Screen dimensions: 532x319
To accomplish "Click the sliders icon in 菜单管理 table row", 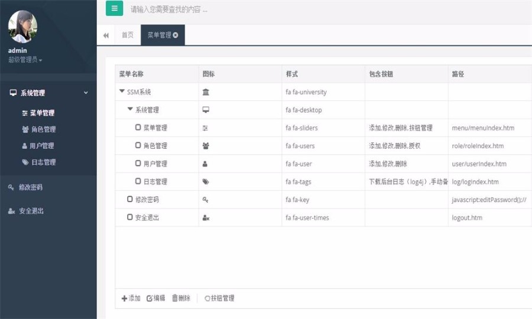I will pos(205,128).
